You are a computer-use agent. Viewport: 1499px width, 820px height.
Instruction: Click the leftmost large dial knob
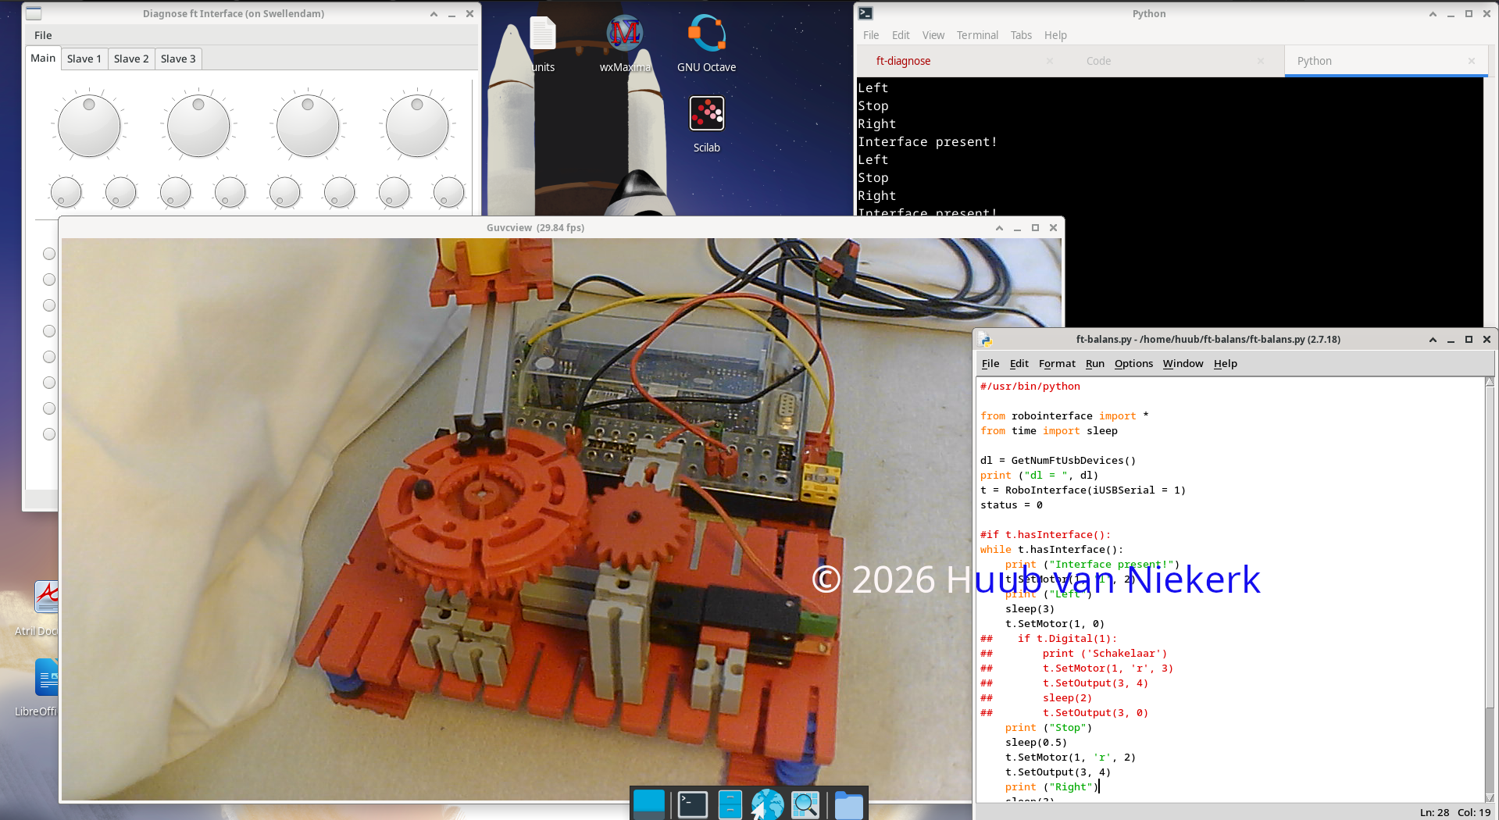pyautogui.click(x=89, y=126)
